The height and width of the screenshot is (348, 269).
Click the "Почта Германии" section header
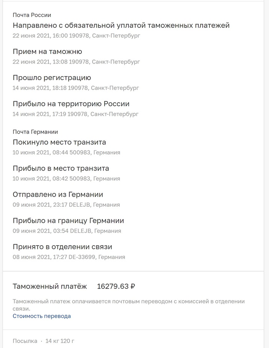tap(35, 132)
